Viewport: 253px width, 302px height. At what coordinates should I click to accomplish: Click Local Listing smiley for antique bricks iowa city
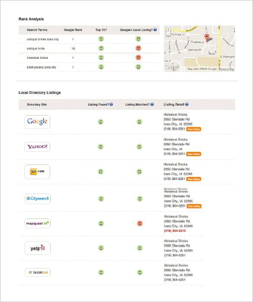[138, 39]
